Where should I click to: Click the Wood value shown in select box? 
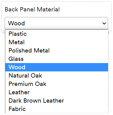16,23
